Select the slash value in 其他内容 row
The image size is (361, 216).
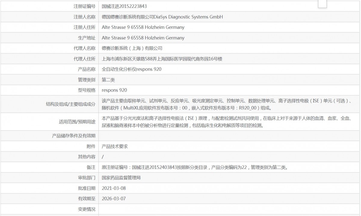[x=103, y=157]
